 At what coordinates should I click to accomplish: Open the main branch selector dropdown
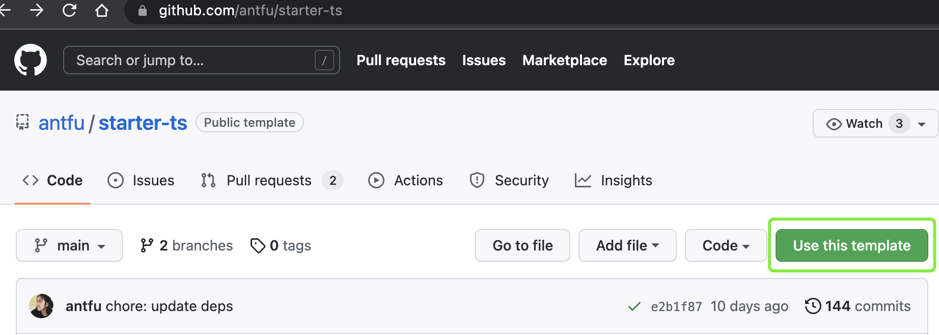pyautogui.click(x=69, y=245)
